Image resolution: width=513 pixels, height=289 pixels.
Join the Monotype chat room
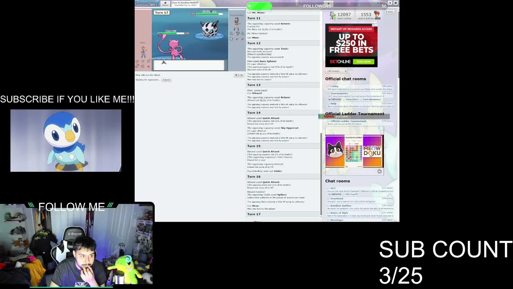360,220
